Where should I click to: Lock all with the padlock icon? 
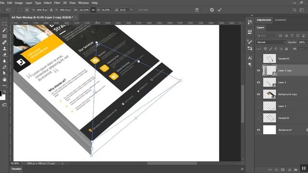[x=287, y=49]
